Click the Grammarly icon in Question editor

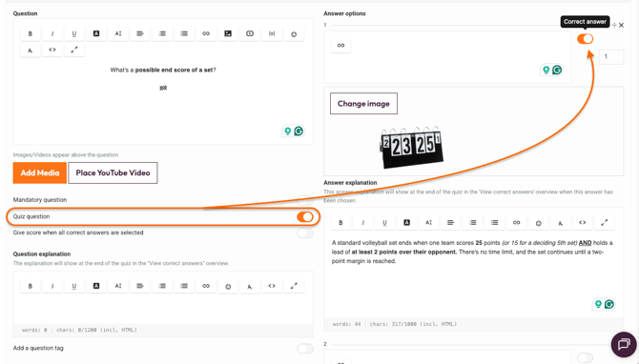click(299, 131)
